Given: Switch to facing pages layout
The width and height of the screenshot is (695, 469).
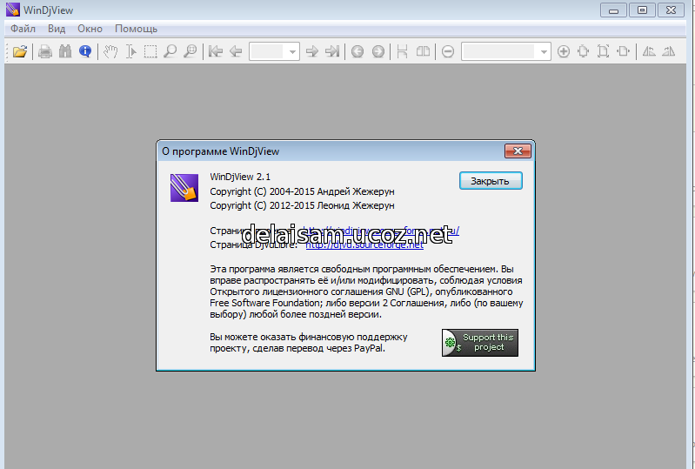Looking at the screenshot, I should pos(423,52).
